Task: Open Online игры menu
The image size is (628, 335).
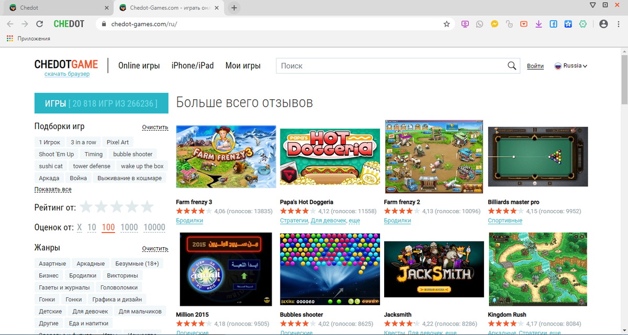Action: pos(139,66)
